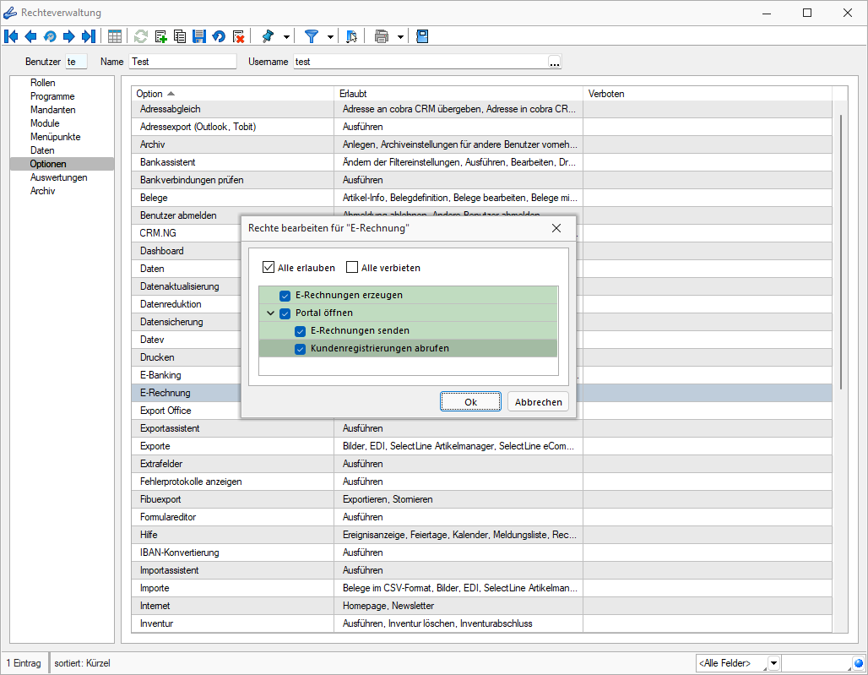This screenshot has height=675, width=868.
Task: Collapse the 'Portal öffnen' tree node
Action: (x=270, y=313)
